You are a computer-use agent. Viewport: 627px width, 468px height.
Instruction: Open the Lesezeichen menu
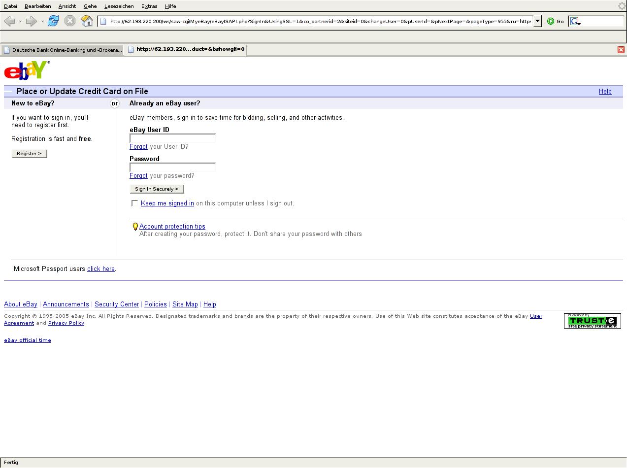point(119,6)
